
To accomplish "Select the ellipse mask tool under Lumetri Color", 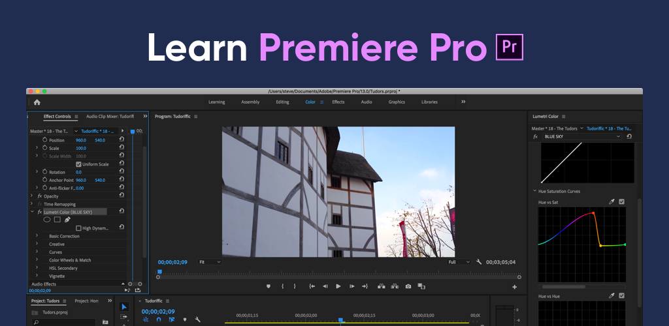I will click(47, 220).
